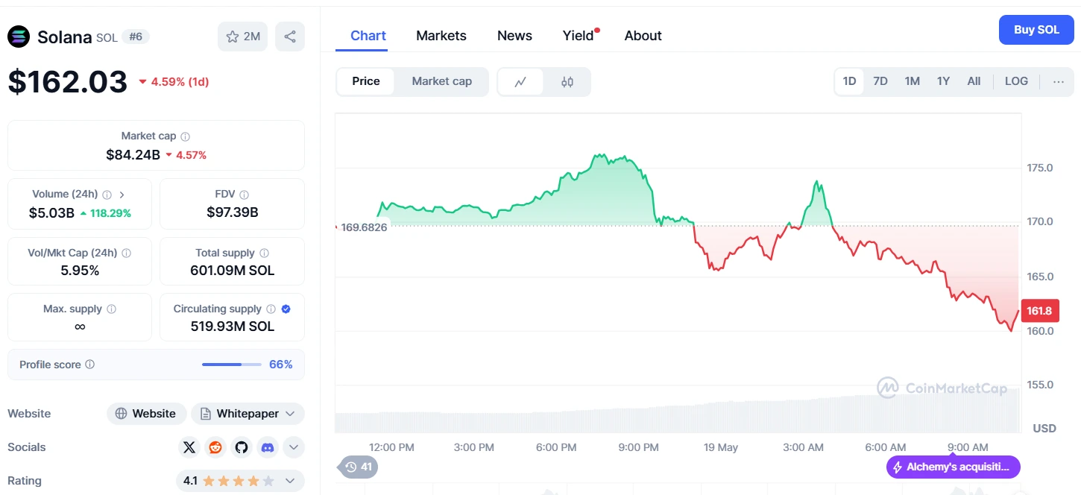Switch to candlestick chart view icon

[x=567, y=82]
